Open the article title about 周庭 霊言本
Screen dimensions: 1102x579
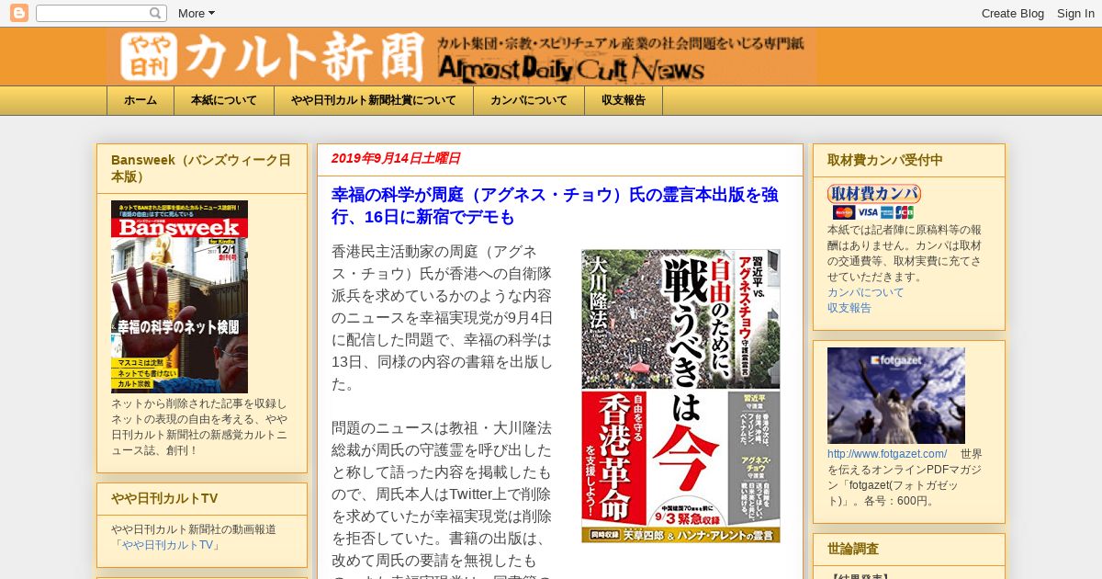pos(555,206)
